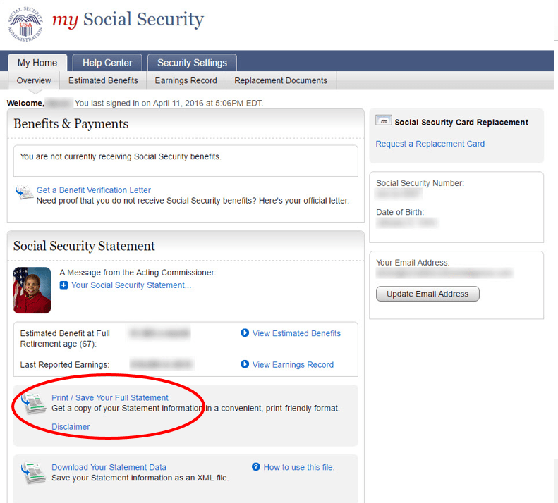Viewport: 558px width, 503px height.
Task: Open How to use this file link
Action: [299, 467]
